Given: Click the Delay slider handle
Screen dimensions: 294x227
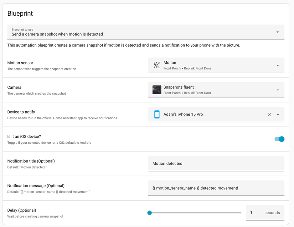Looking at the screenshot, I should (x=149, y=212).
